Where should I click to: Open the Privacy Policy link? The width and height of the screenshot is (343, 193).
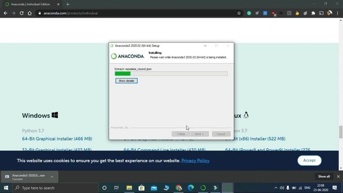point(195,161)
